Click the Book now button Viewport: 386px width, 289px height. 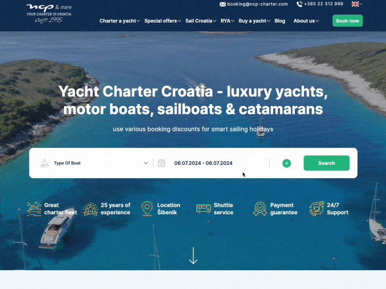(x=347, y=21)
